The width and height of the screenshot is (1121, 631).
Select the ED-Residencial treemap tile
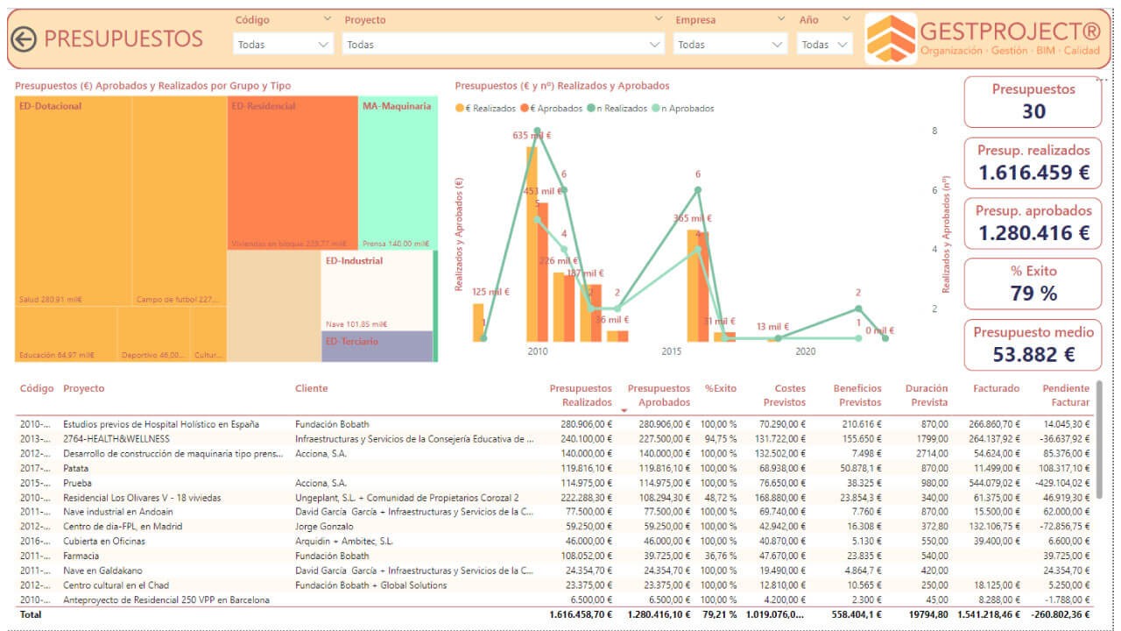coord(293,173)
